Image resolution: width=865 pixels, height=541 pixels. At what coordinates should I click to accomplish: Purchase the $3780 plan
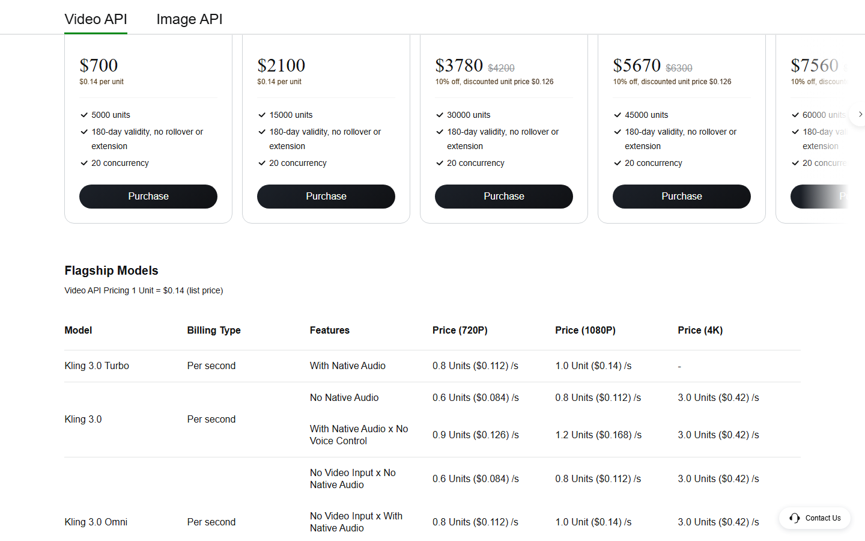[504, 197]
